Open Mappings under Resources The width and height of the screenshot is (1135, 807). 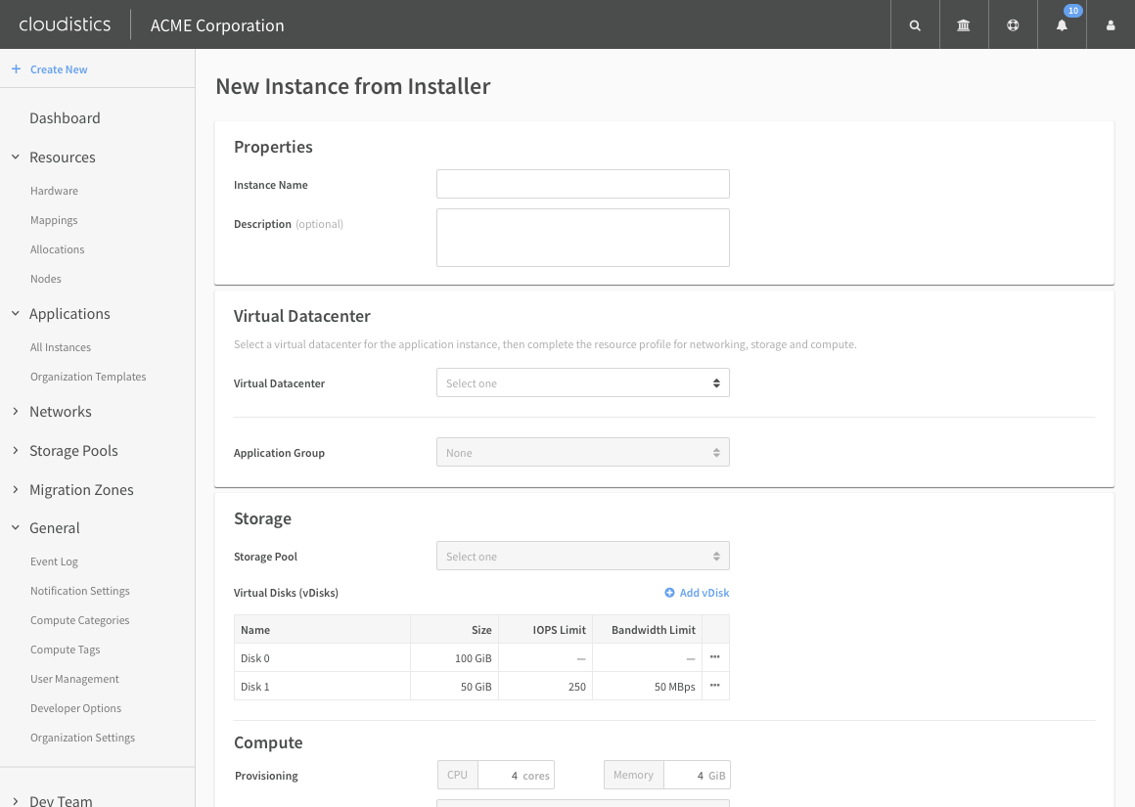pos(54,220)
